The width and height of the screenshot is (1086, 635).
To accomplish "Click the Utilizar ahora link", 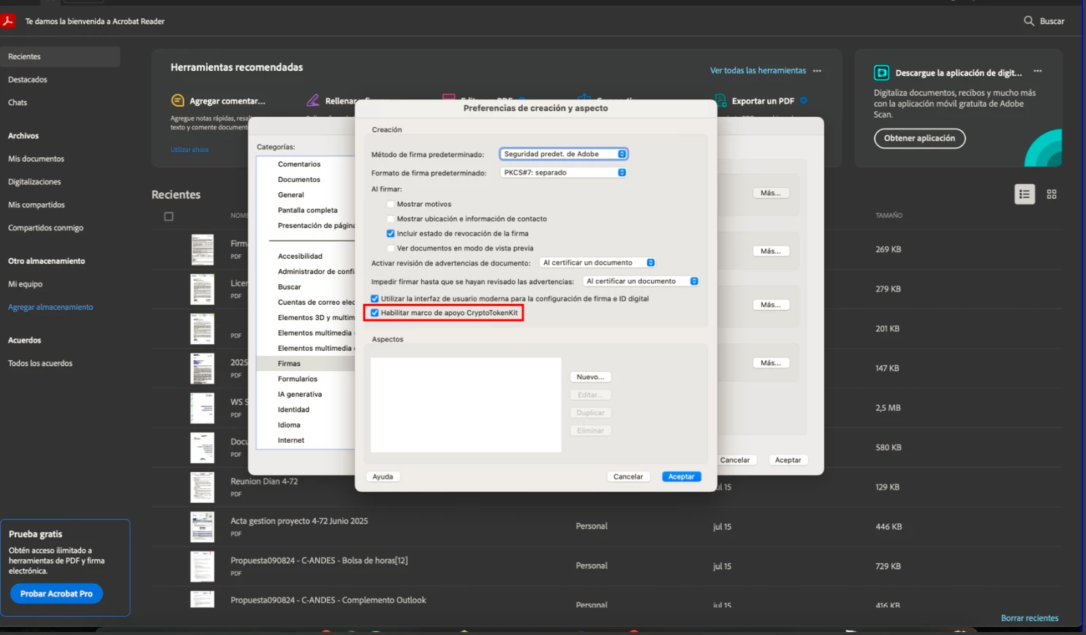I will click(x=189, y=150).
